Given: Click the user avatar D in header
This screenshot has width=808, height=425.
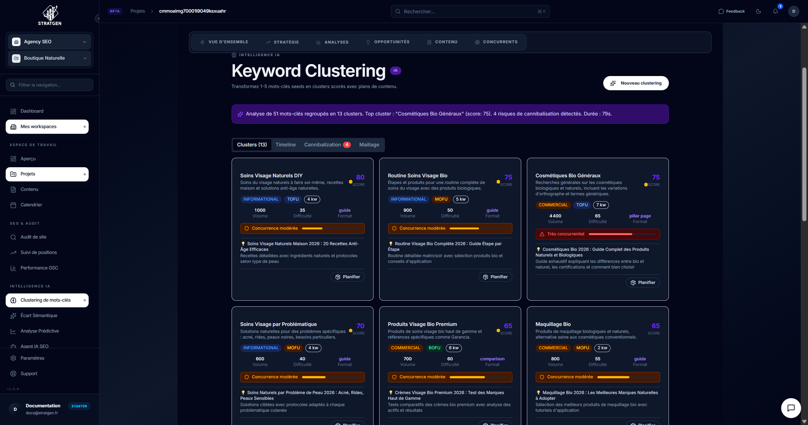Looking at the screenshot, I should click(x=793, y=11).
